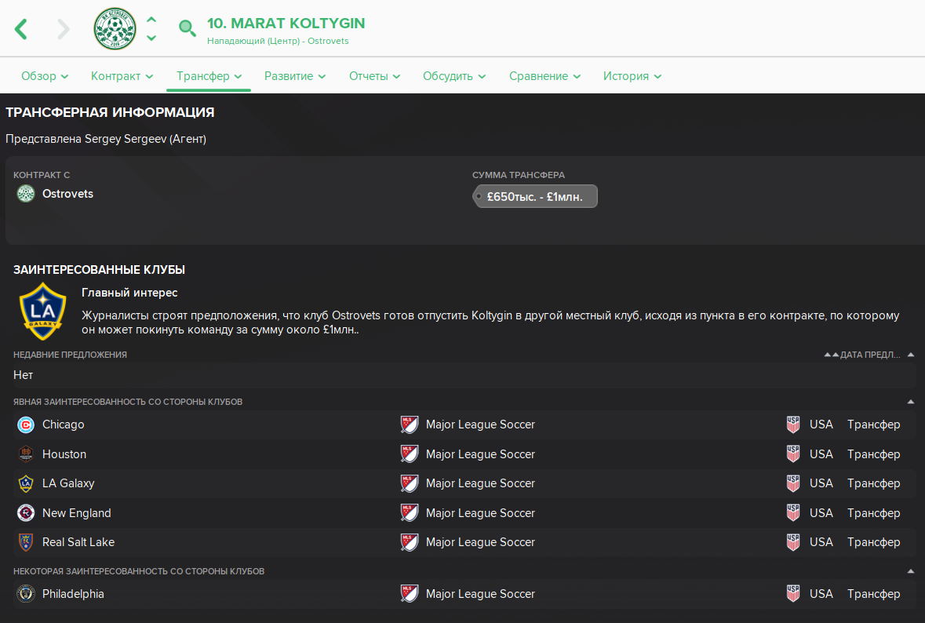This screenshot has height=623, width=925.
Task: Switch to next player with down chevron
Action: [x=151, y=38]
